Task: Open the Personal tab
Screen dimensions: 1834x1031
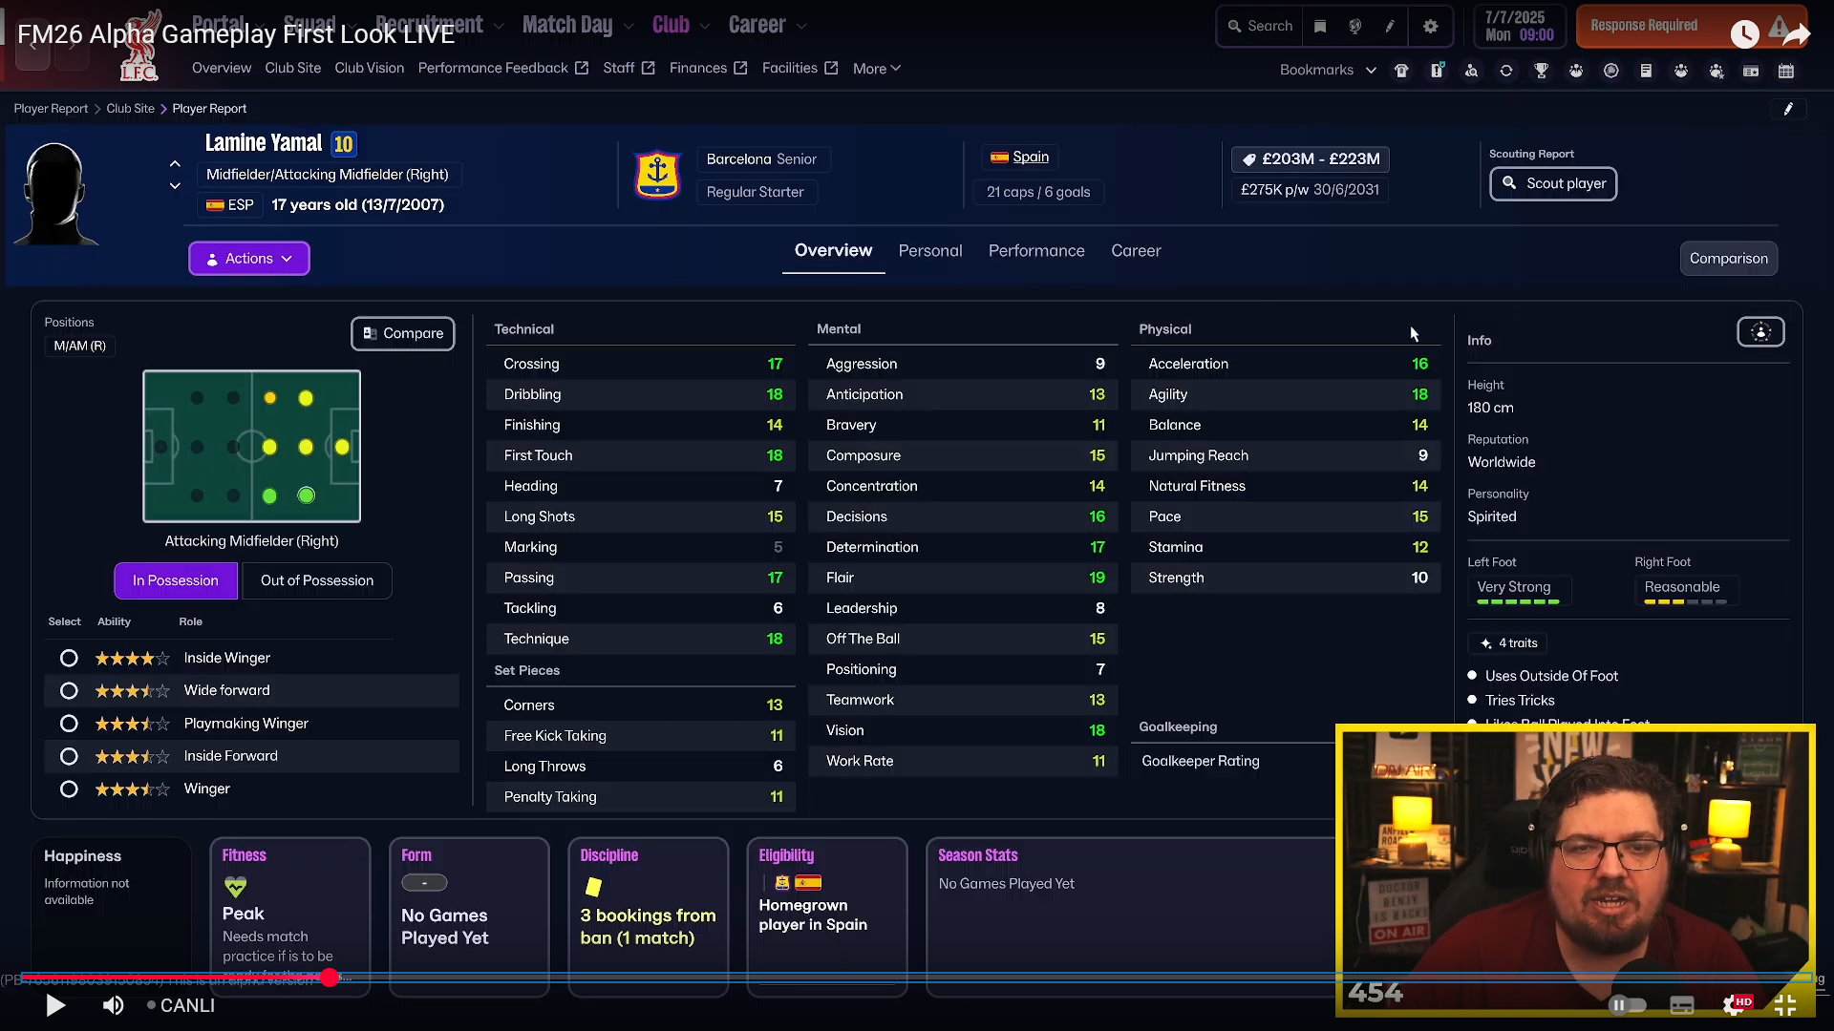Action: pos(929,251)
